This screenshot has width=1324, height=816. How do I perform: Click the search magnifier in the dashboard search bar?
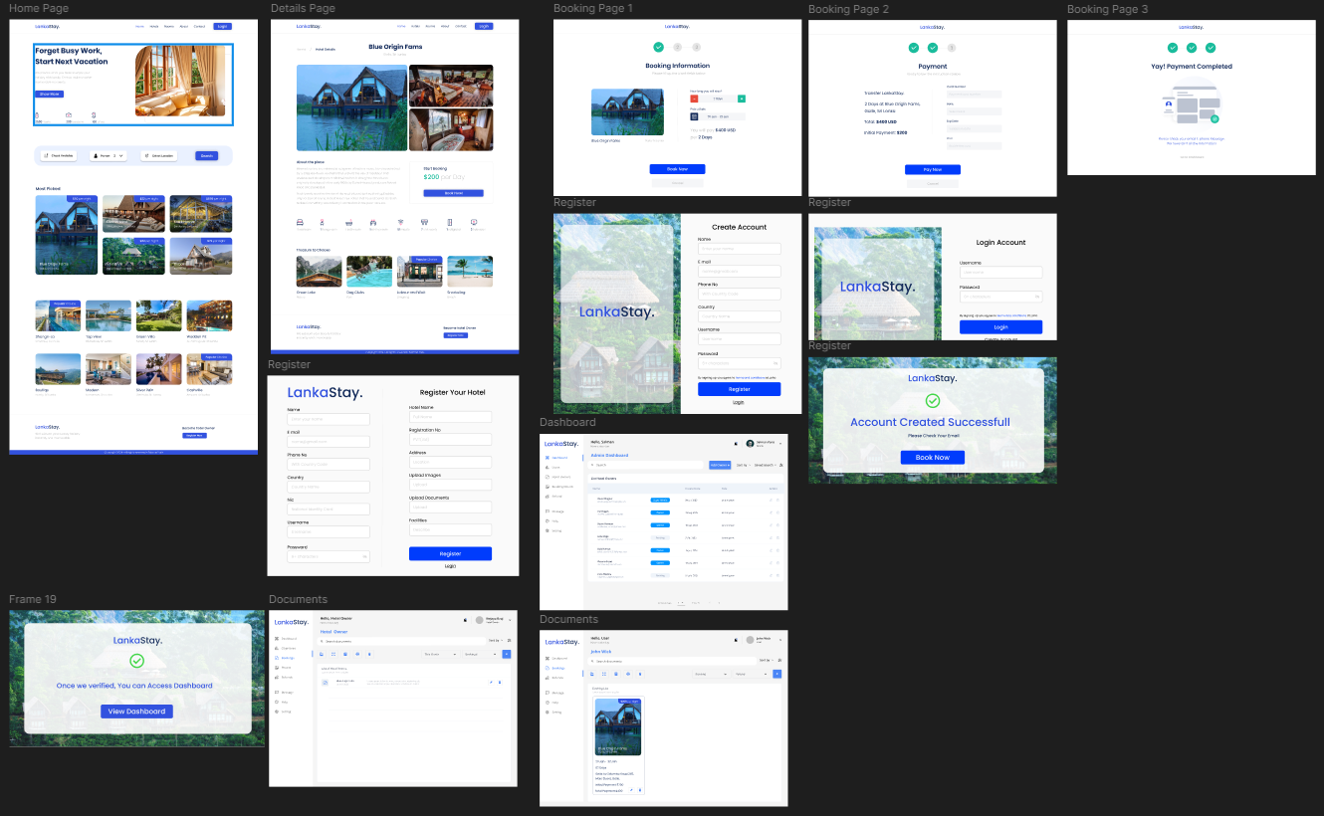[593, 465]
